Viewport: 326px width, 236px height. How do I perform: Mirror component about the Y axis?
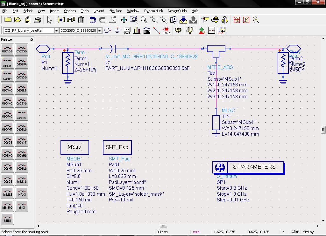pyautogui.click(x=225, y=20)
